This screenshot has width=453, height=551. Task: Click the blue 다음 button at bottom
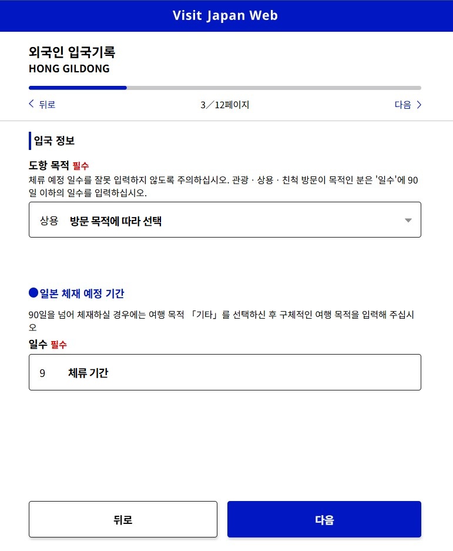[324, 519]
